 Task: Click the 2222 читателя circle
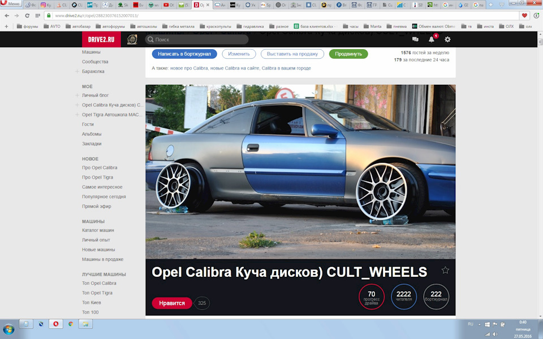pyautogui.click(x=404, y=297)
